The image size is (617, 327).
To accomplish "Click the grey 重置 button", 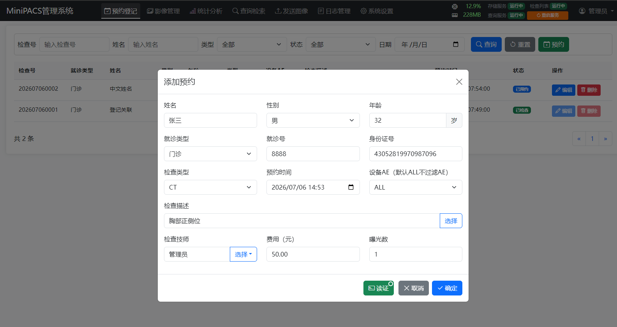I will click(x=520, y=44).
